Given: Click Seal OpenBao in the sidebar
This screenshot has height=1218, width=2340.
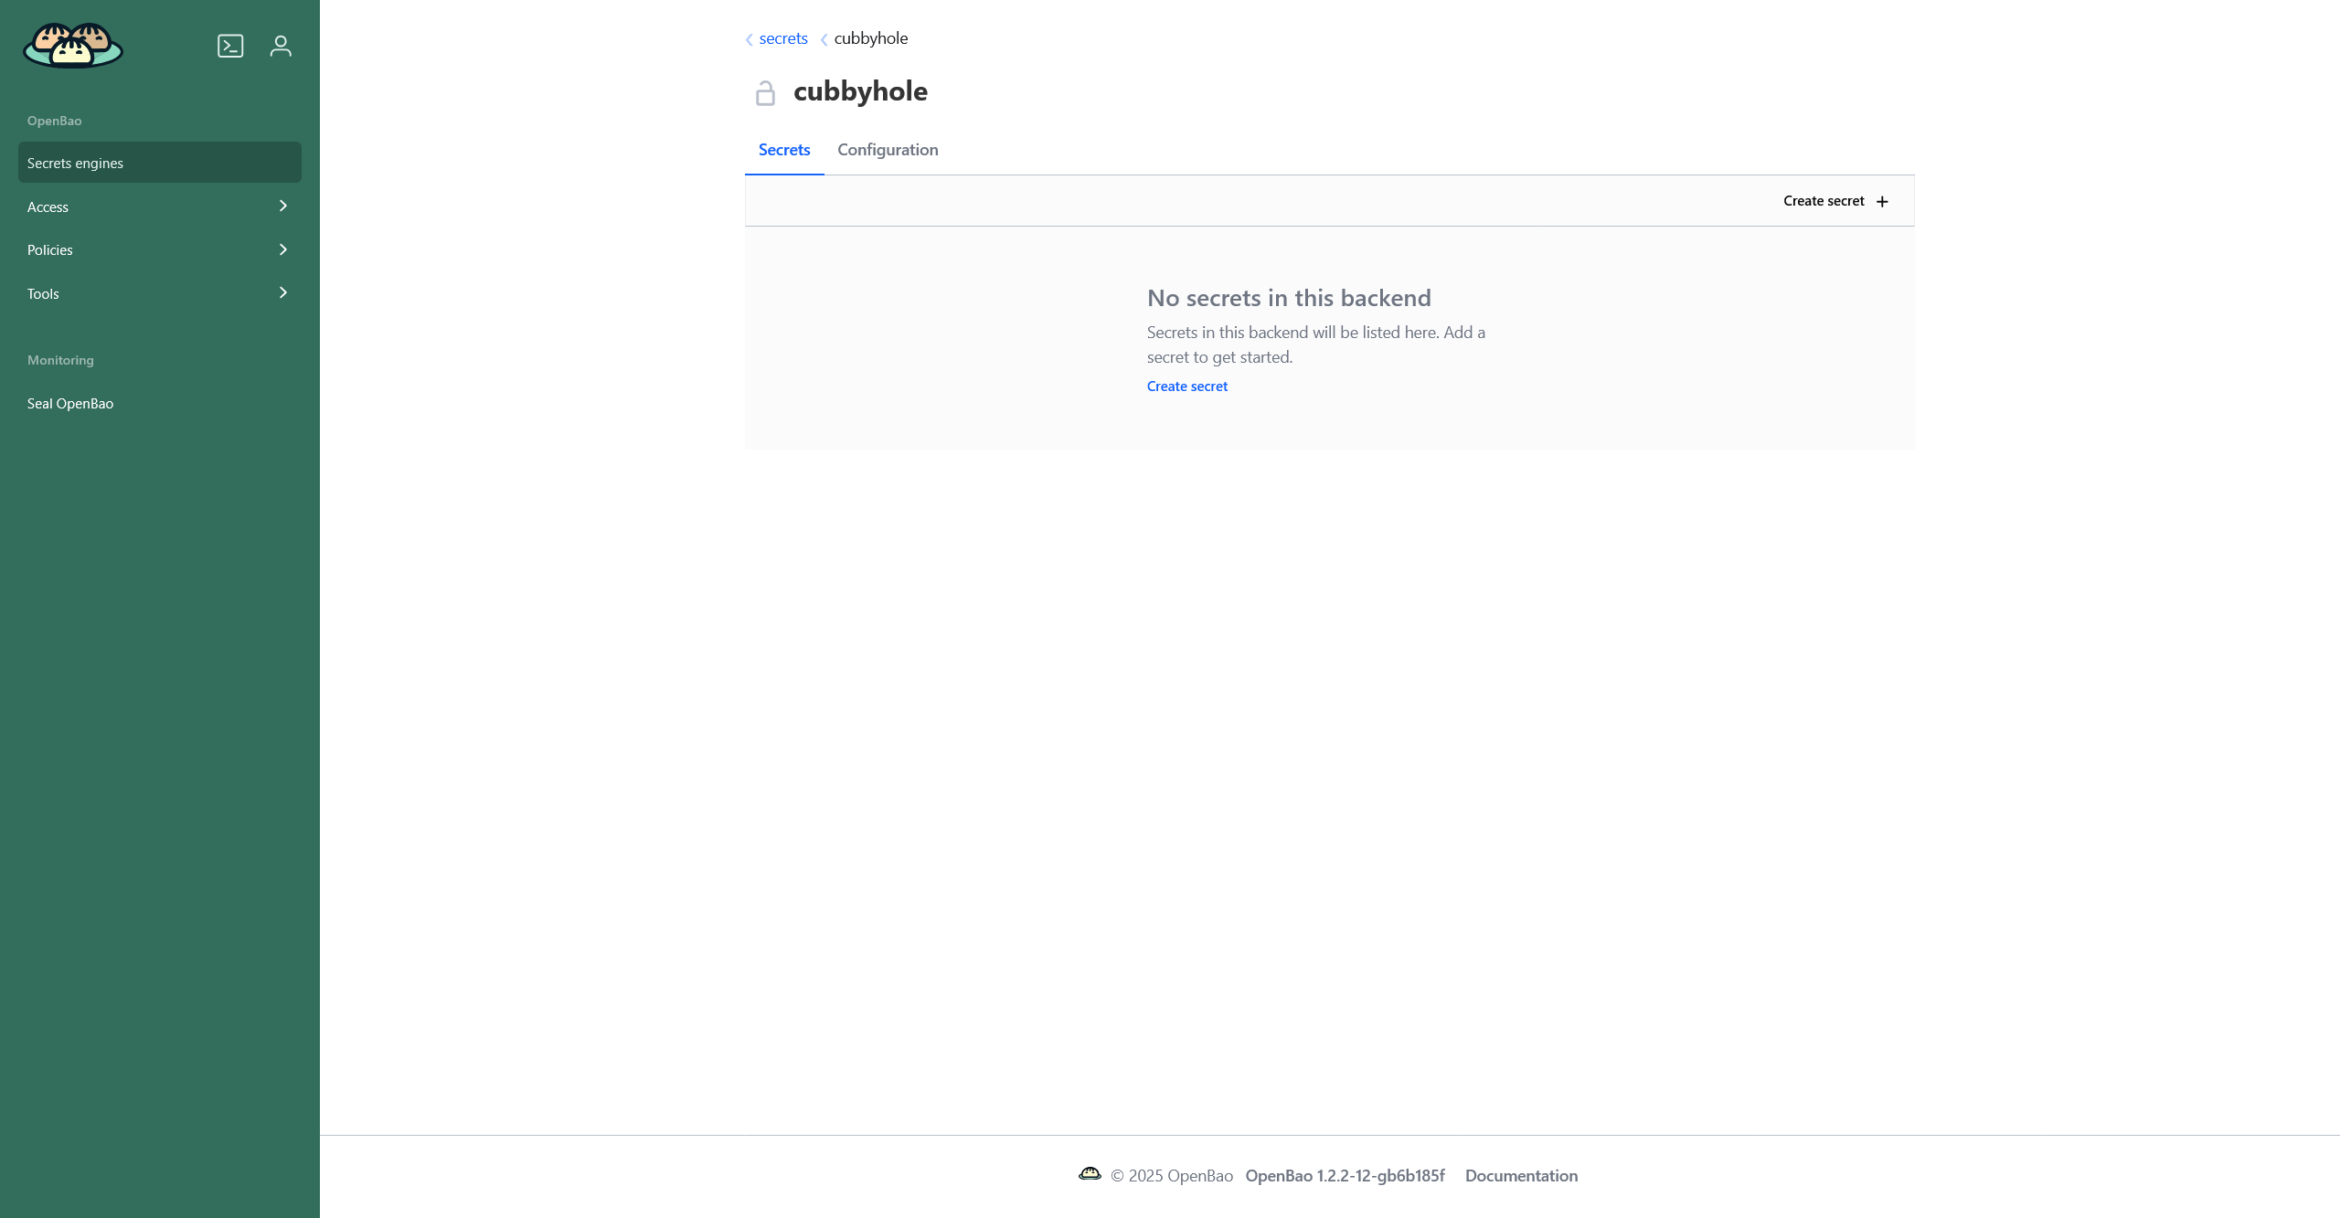Looking at the screenshot, I should point(70,404).
